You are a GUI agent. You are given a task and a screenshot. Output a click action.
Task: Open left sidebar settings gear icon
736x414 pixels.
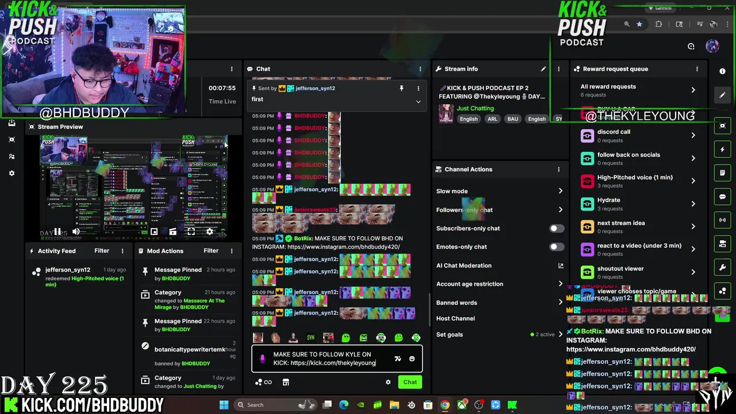pyautogui.click(x=11, y=173)
